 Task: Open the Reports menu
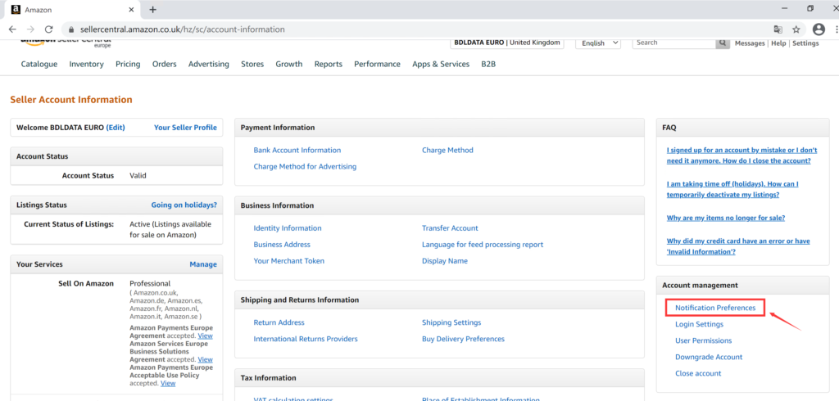tap(328, 64)
